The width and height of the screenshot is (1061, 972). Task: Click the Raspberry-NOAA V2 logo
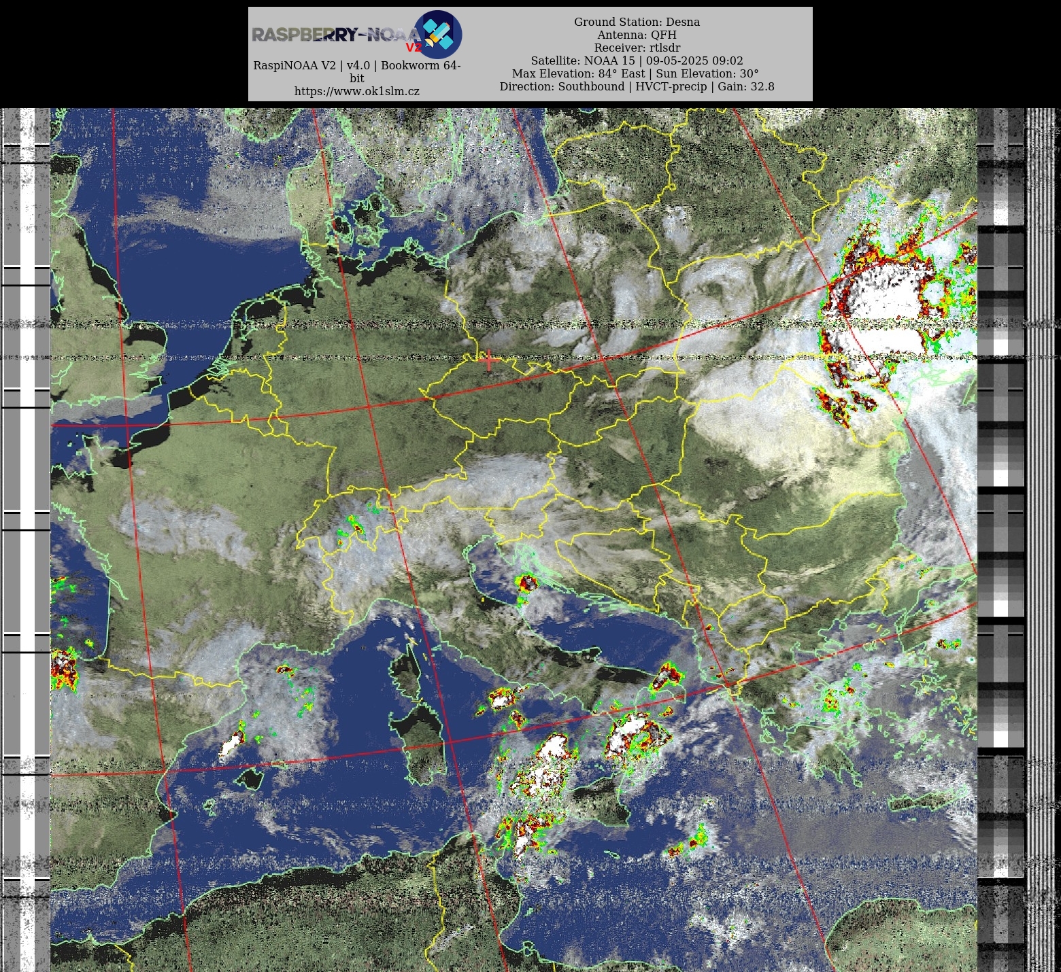tap(357, 34)
